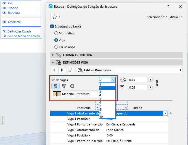Viewport: 188px width, 145px height.
Task: Select tapered beam profile icon
Action: (64, 86)
